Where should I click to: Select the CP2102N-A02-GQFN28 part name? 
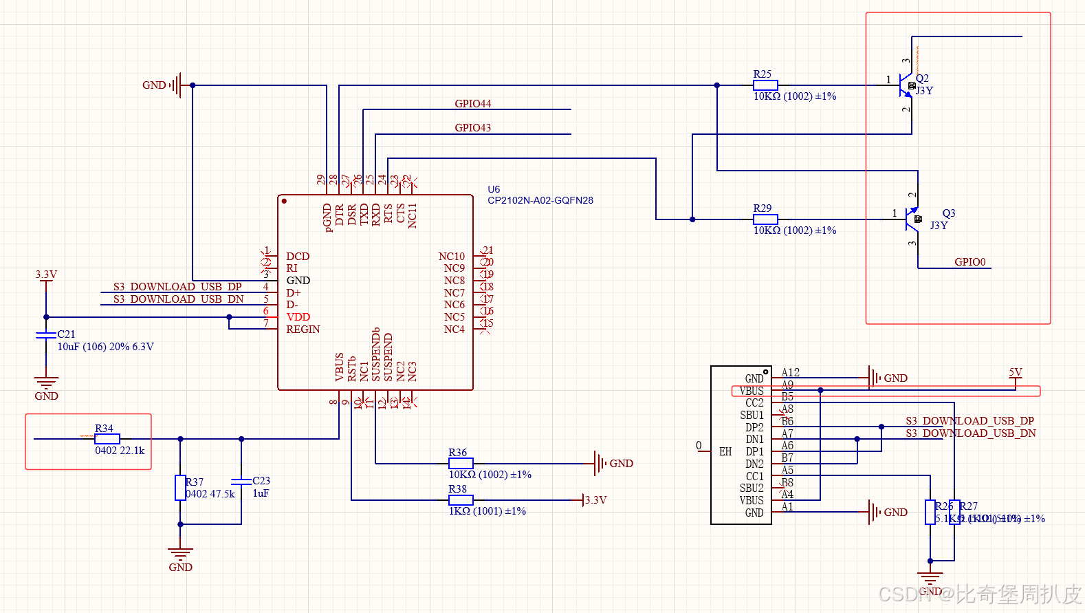540,200
